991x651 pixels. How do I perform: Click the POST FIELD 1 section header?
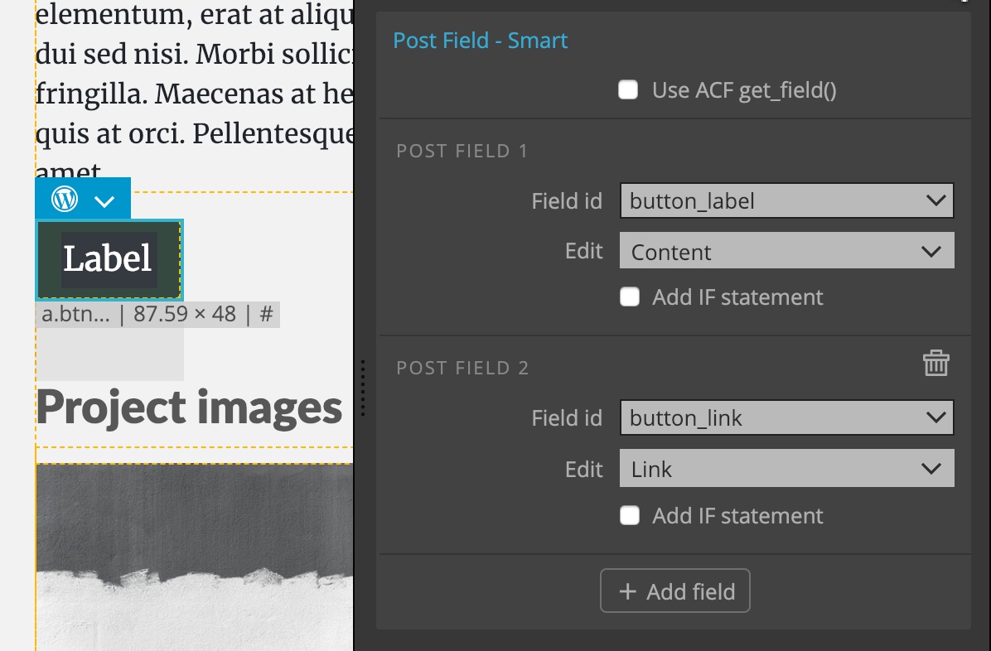pyautogui.click(x=462, y=151)
